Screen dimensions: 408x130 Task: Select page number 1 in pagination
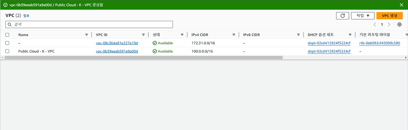(382, 24)
